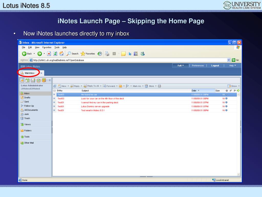Open the Favorites menu in menu bar
This screenshot has height=197, width=262.
[x=47, y=47]
